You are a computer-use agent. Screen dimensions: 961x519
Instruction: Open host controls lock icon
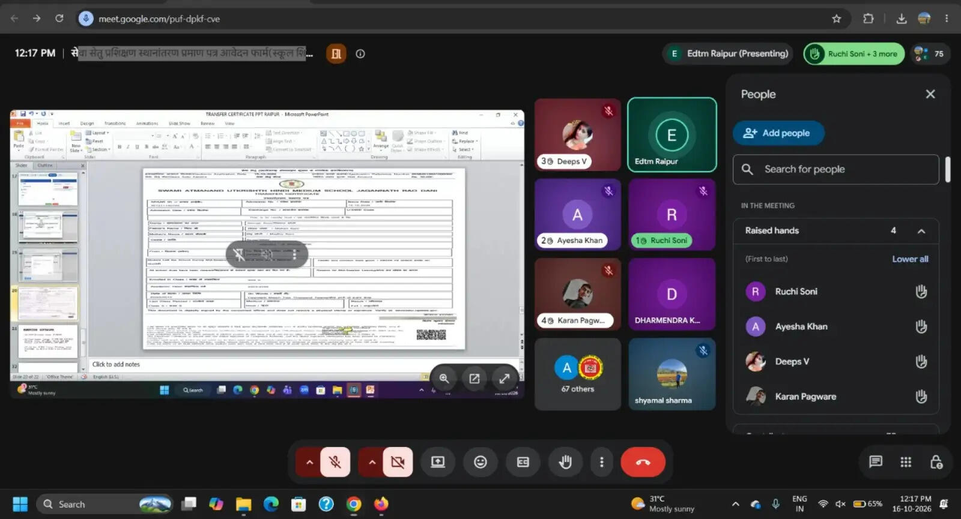coord(936,461)
